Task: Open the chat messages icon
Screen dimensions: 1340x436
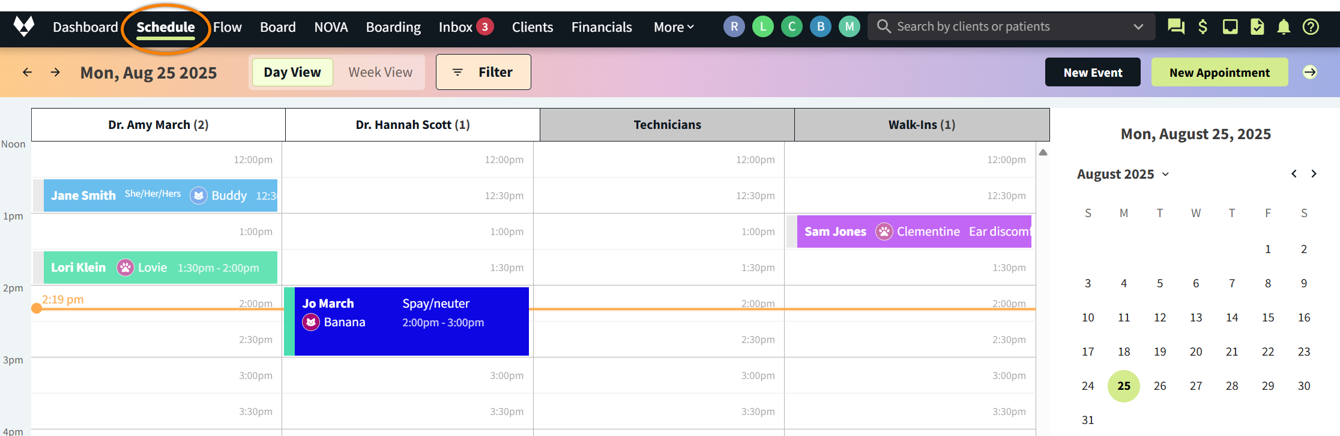Action: [1176, 26]
